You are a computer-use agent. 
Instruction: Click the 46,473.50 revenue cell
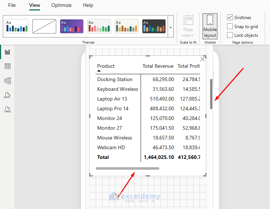[x=163, y=147]
